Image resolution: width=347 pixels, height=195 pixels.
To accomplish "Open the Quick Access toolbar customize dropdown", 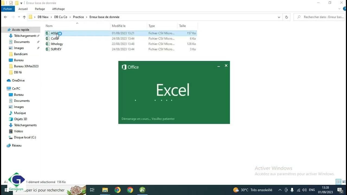I will click(x=21, y=3).
